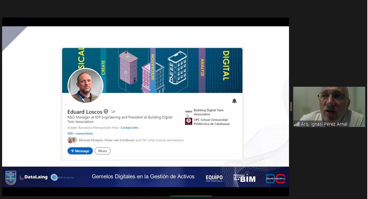Click the Hablemos Let's Talk BIM logo
The width and height of the screenshot is (368, 199).
[x=244, y=178]
